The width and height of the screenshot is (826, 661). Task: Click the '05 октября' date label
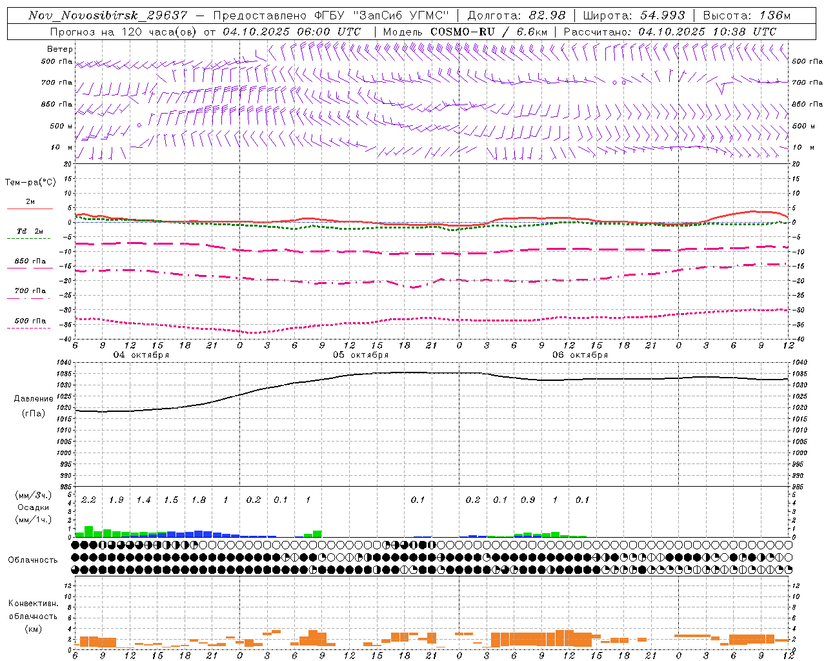(361, 355)
